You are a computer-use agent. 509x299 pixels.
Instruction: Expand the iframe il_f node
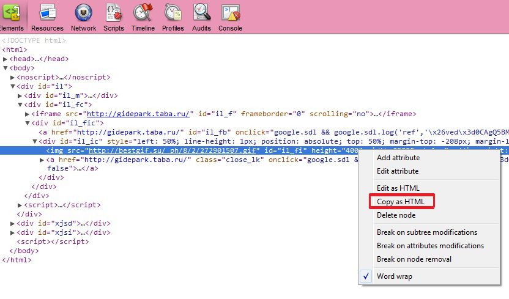[28, 114]
